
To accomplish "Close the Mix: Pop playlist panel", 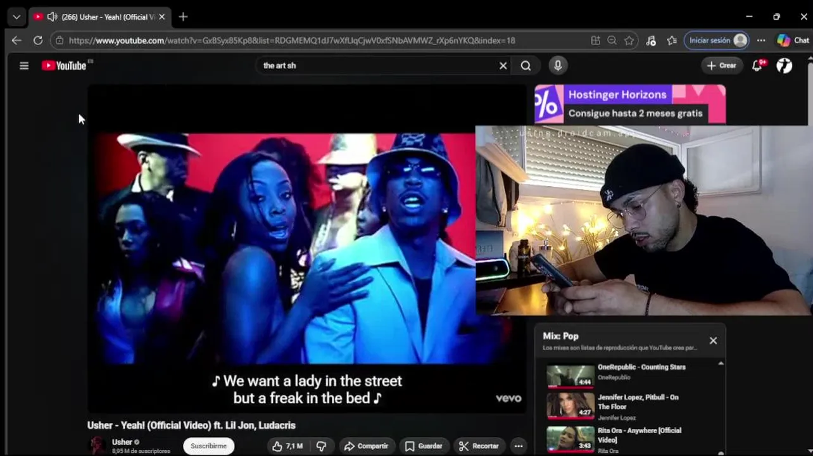I will coord(713,341).
